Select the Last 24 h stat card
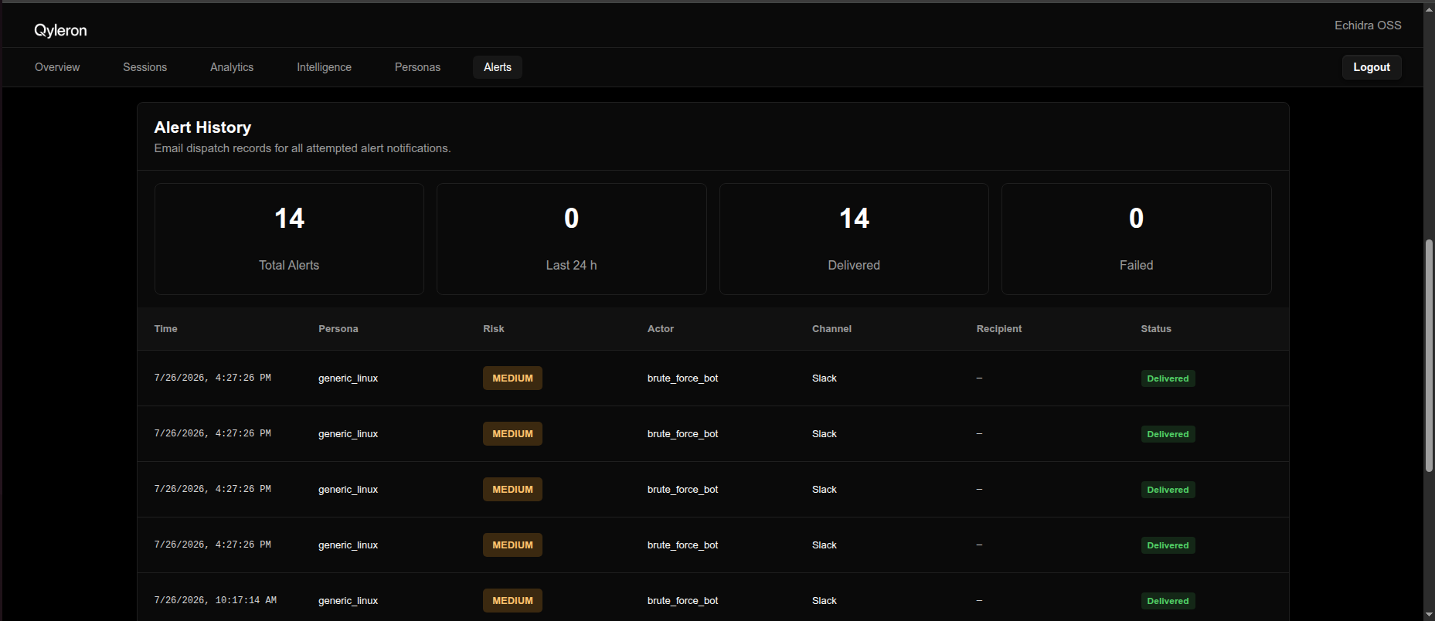Screen dimensions: 1435x621 (x=572, y=239)
